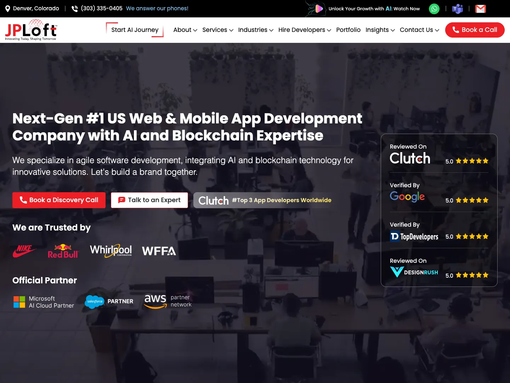This screenshot has height=383, width=510.
Task: Click the AWS partner network logo
Action: (x=168, y=301)
